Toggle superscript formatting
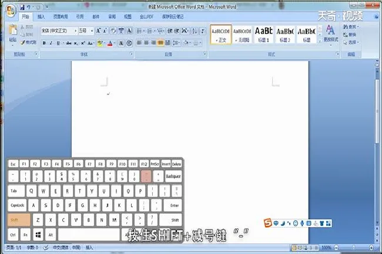 point(83,43)
